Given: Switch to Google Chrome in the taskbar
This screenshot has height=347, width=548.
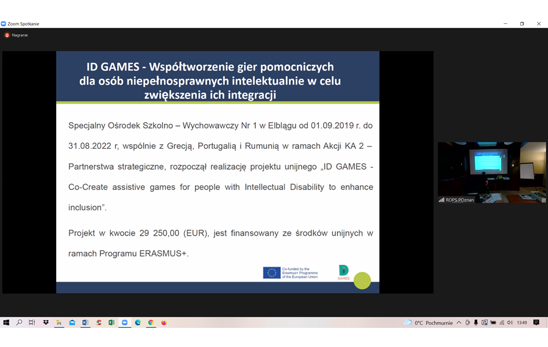Looking at the screenshot, I should point(151,323).
